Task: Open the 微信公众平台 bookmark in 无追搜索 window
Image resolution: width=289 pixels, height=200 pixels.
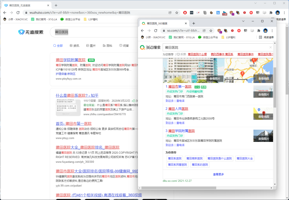Action: tap(70, 19)
